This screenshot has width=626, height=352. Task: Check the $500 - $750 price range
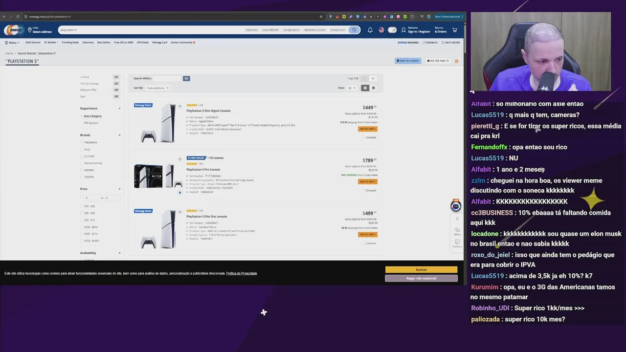[x=82, y=234]
